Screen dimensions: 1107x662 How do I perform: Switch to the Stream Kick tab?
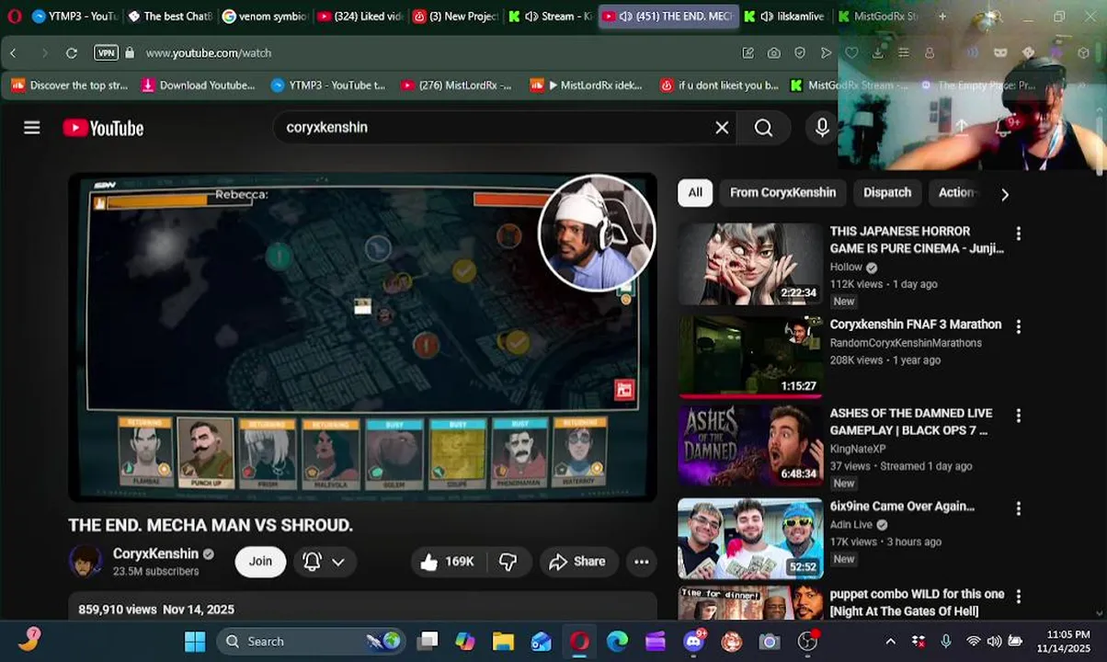(x=552, y=16)
